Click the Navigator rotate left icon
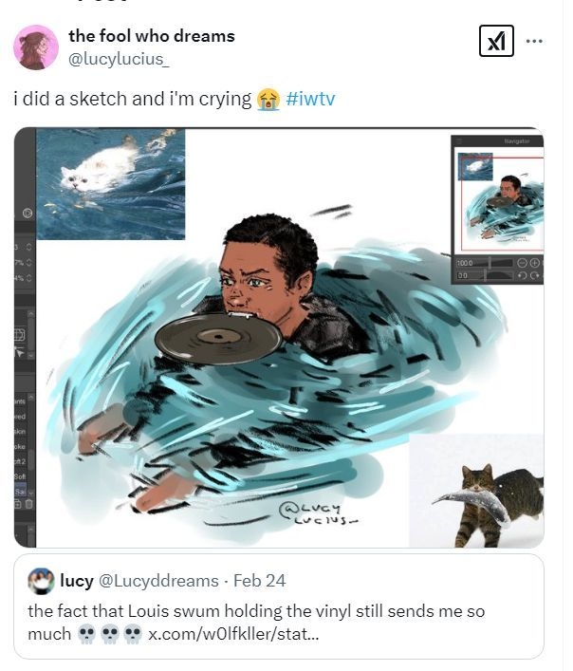Viewport: 573px width, 671px height. [521, 274]
